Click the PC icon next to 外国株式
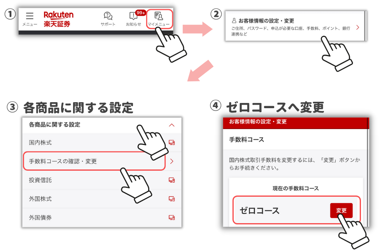The height and width of the screenshot is (250, 379). [171, 199]
